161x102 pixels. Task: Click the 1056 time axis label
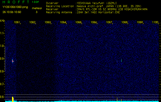click(94, 22)
